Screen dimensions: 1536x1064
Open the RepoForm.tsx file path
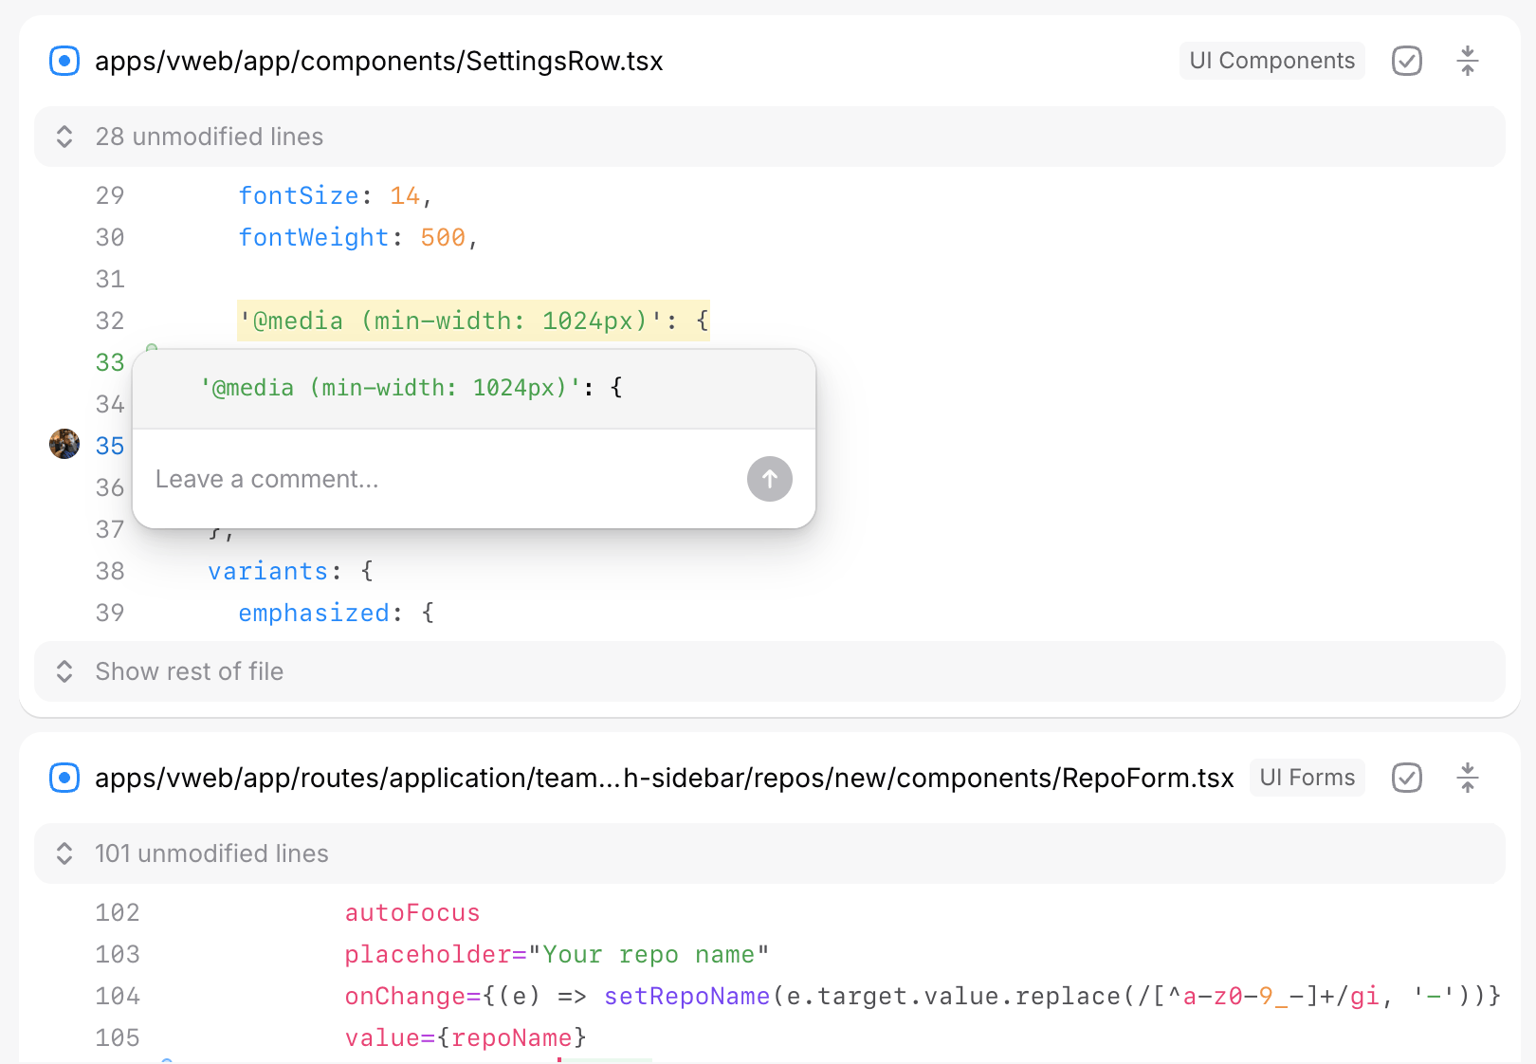tap(664, 779)
